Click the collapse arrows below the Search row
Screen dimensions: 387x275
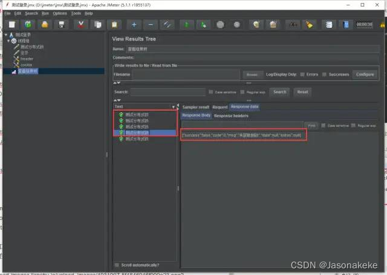[x=117, y=100]
